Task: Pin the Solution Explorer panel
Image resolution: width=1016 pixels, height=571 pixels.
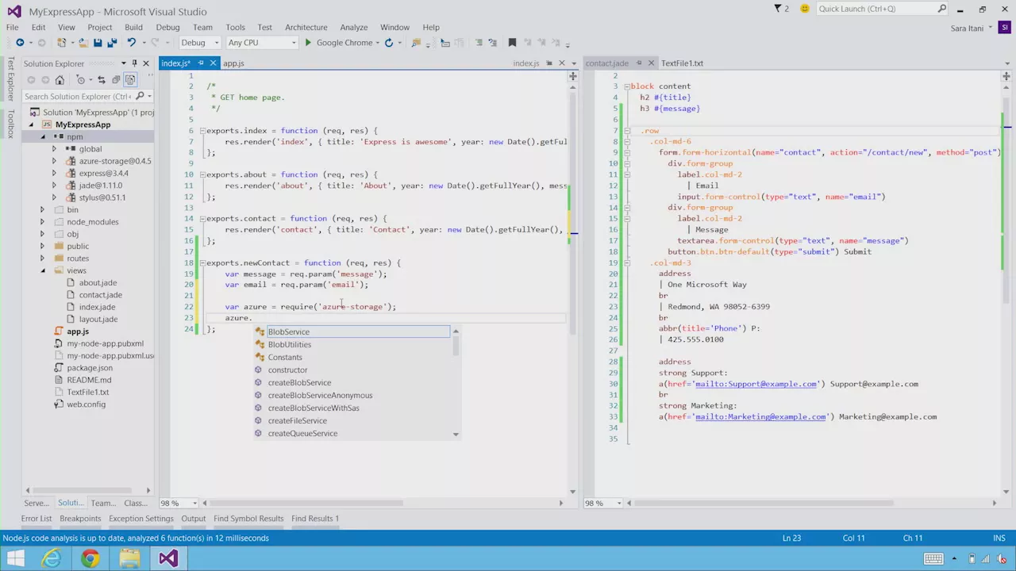Action: point(134,63)
